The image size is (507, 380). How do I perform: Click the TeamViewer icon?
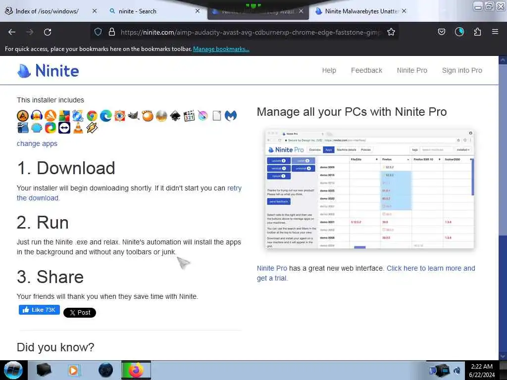pos(64,128)
